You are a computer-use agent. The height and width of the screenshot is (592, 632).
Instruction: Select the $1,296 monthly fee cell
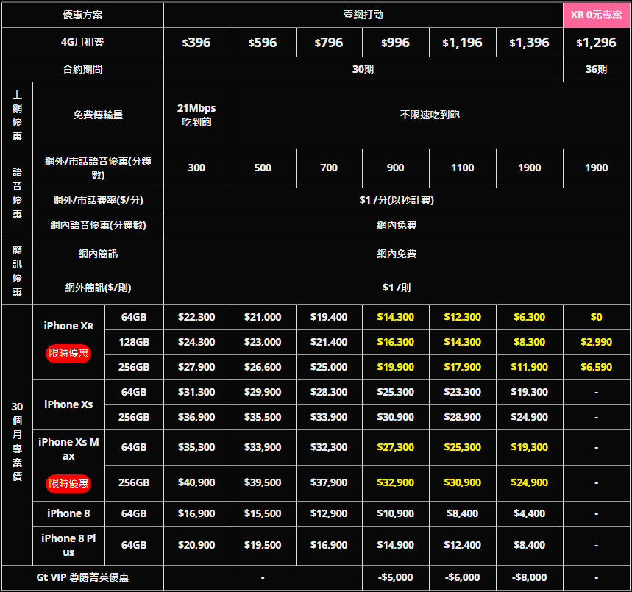click(596, 43)
